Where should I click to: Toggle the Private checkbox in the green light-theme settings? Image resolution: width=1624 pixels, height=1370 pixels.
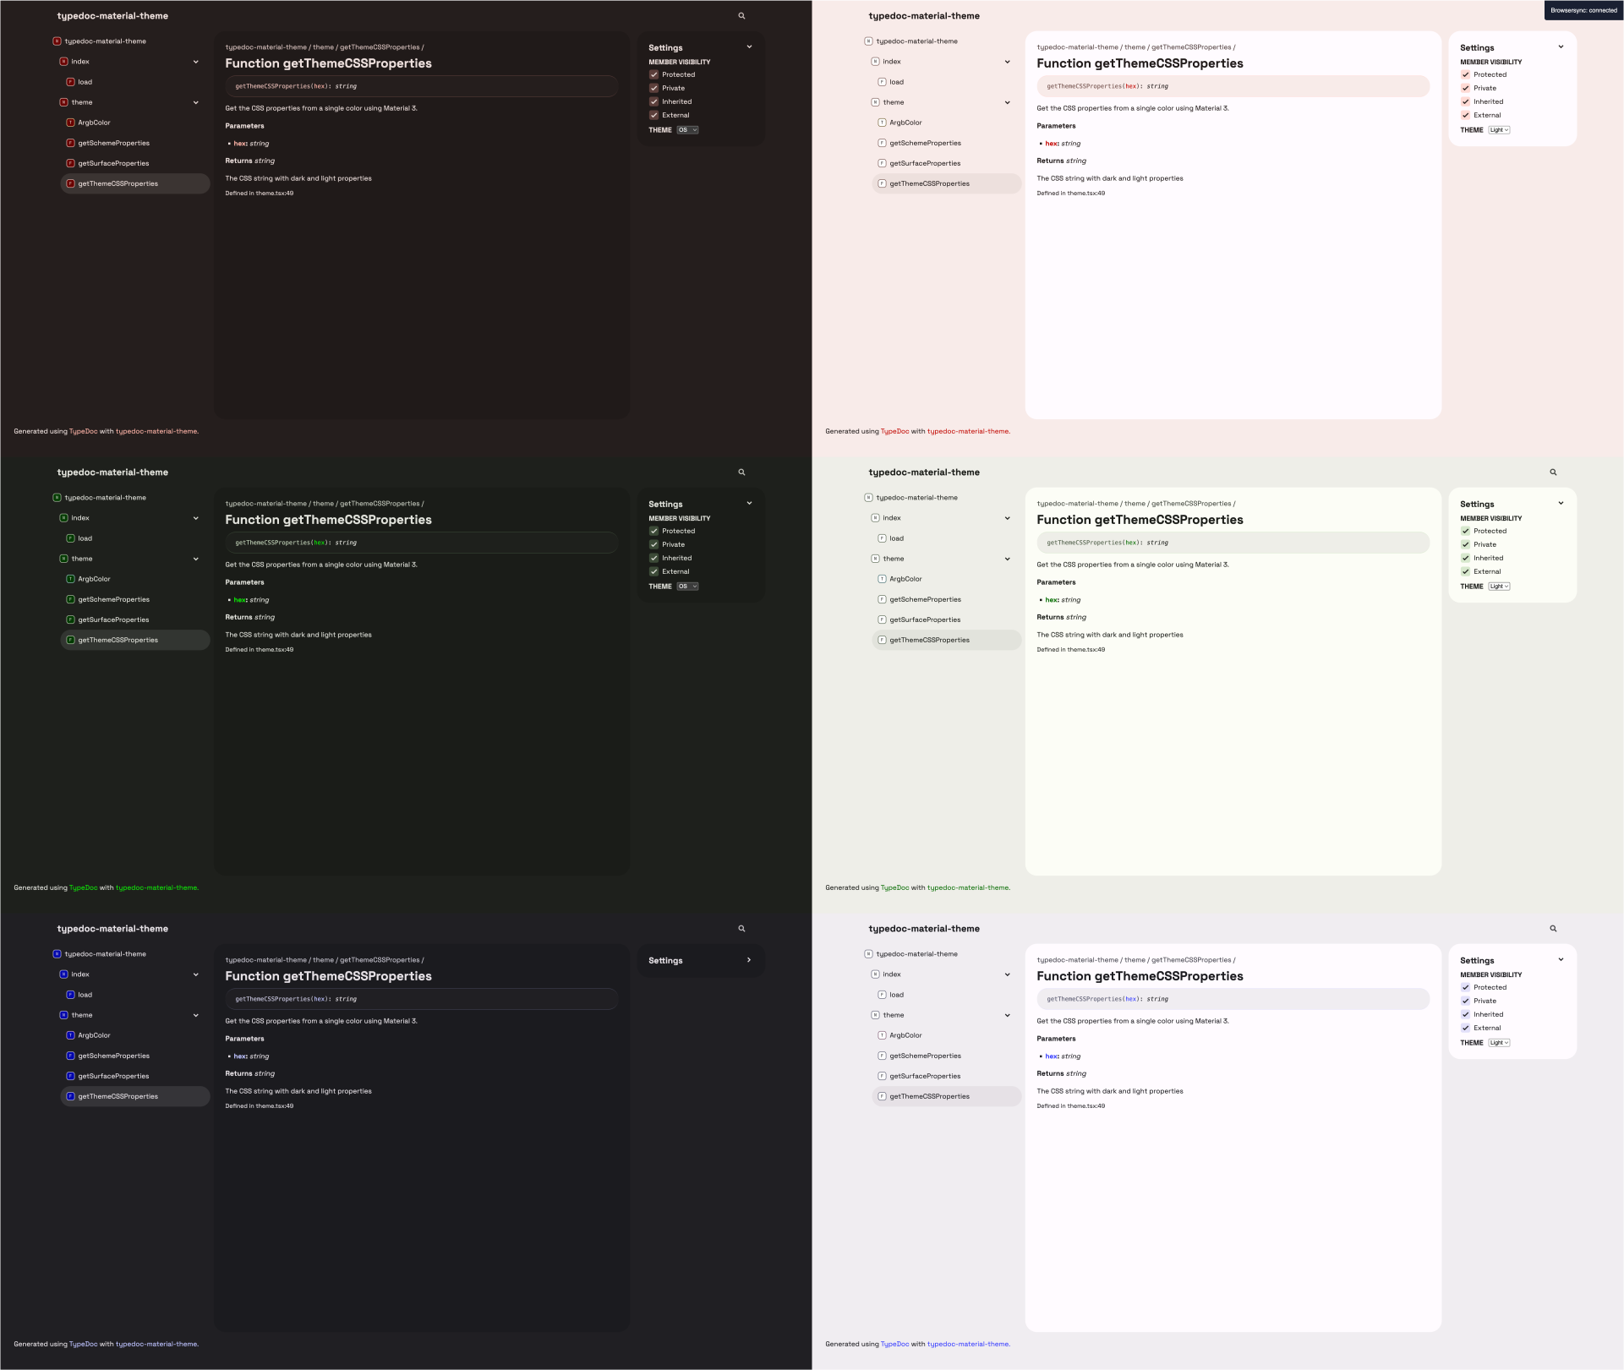[x=1465, y=544]
